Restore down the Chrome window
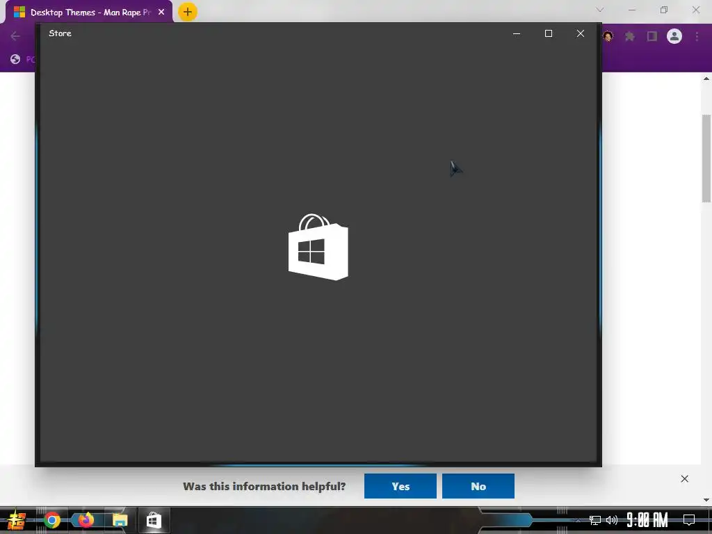Image resolution: width=712 pixels, height=534 pixels. click(664, 10)
